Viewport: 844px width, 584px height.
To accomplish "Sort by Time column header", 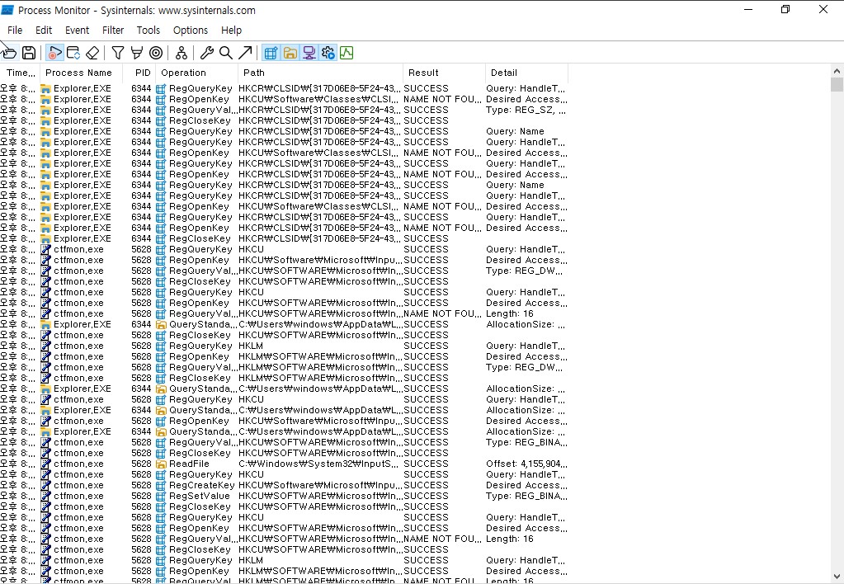I will pyautogui.click(x=20, y=73).
